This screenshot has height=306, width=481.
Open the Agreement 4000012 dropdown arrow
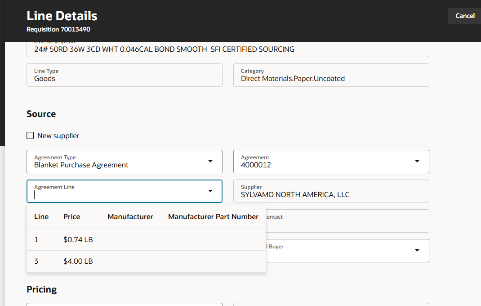417,161
